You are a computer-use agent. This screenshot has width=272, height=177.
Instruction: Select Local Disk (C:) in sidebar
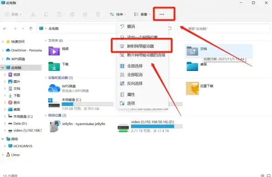pyautogui.click(x=20, y=116)
